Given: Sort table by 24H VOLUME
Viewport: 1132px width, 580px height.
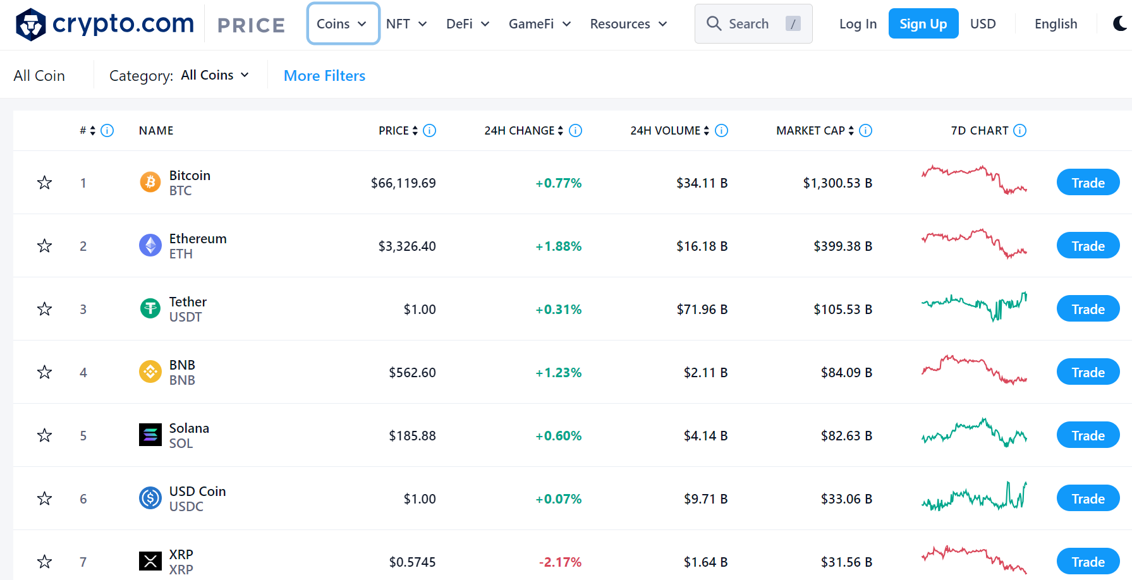Looking at the screenshot, I should pos(707,130).
